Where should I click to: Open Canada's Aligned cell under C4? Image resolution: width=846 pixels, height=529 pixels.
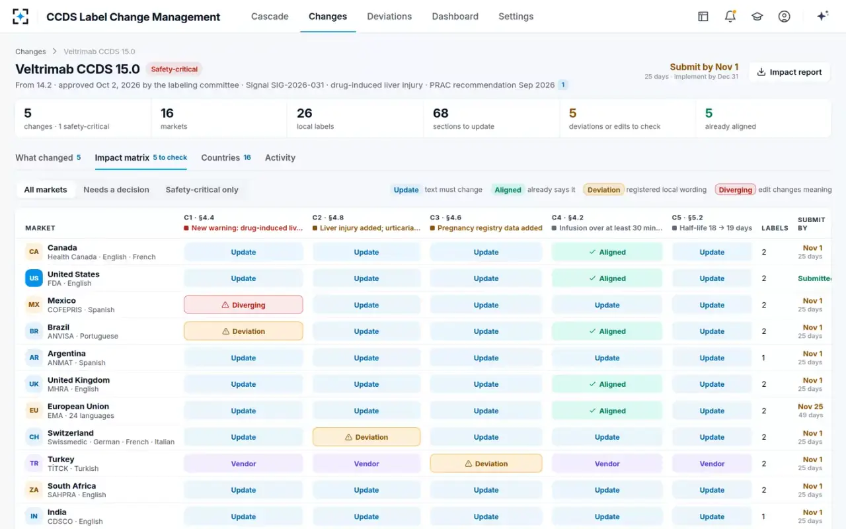pos(607,252)
